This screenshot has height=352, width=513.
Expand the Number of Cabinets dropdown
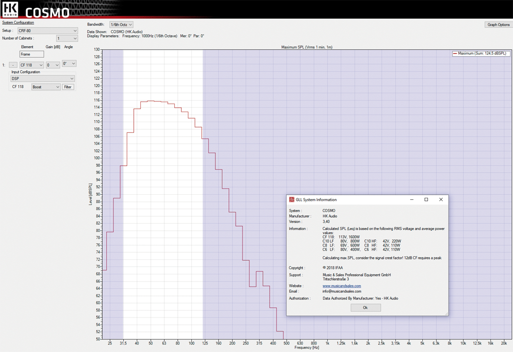coord(67,39)
